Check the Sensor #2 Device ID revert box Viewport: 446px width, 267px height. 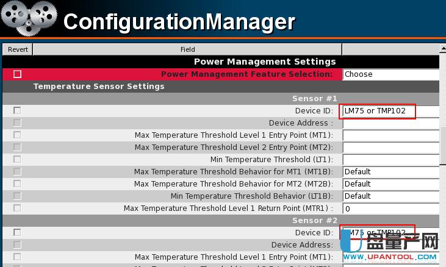pyautogui.click(x=17, y=232)
